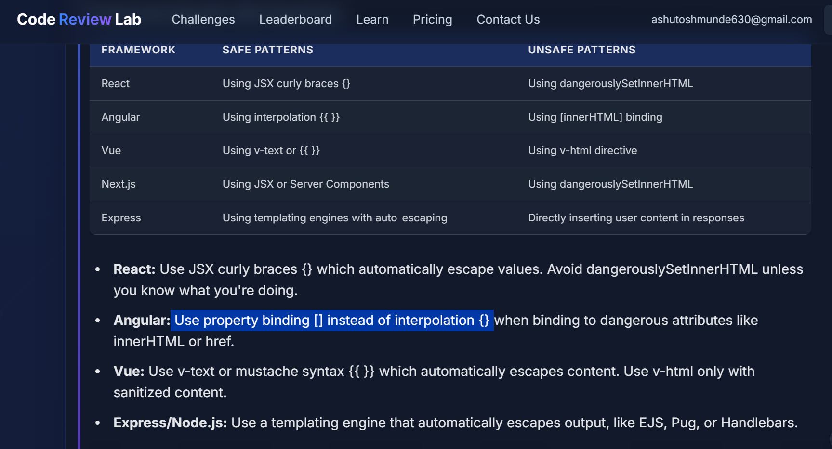Click the Angular framework table cell
Screen dimensions: 832x449
coord(120,117)
